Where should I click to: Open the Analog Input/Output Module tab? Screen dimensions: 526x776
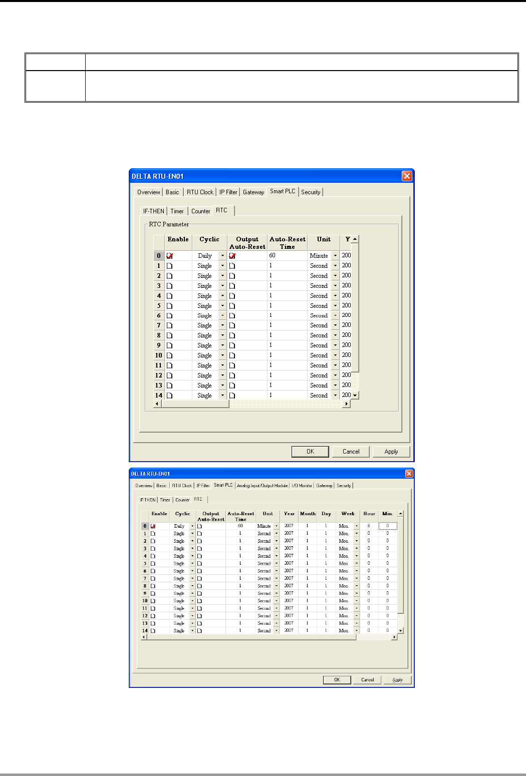click(262, 486)
